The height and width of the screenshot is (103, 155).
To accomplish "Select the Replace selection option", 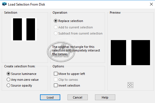I will pos(68,21).
